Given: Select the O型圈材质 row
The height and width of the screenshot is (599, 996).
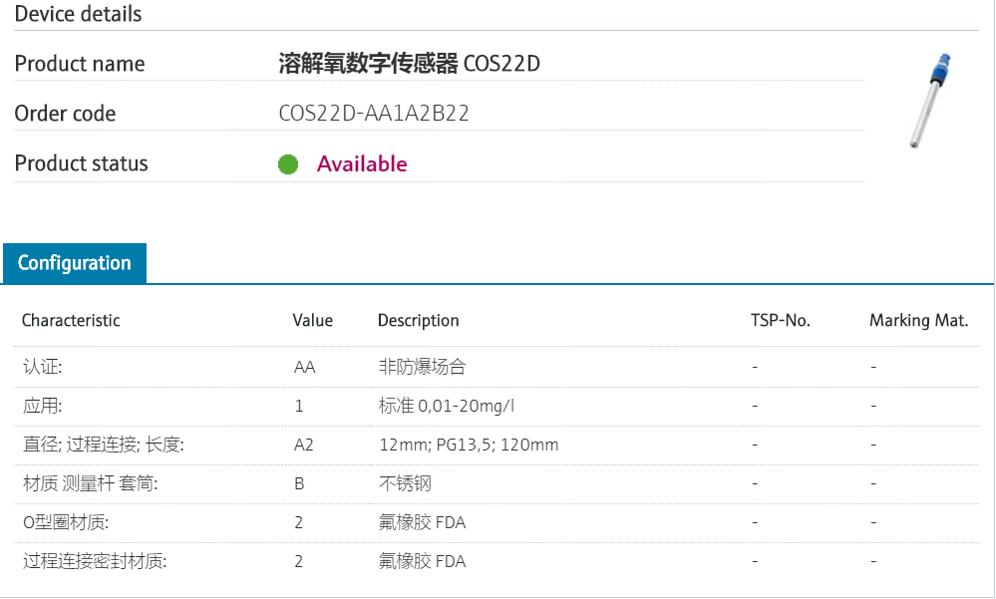Looking at the screenshot, I should [66, 522].
